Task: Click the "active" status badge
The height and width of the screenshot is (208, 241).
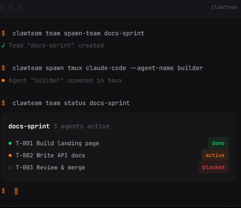Action: [x=215, y=155]
